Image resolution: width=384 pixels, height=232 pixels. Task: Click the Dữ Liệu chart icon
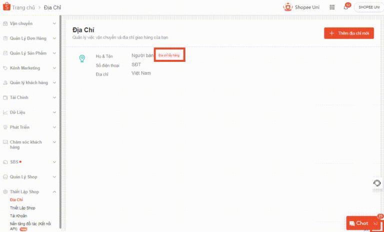(5, 112)
